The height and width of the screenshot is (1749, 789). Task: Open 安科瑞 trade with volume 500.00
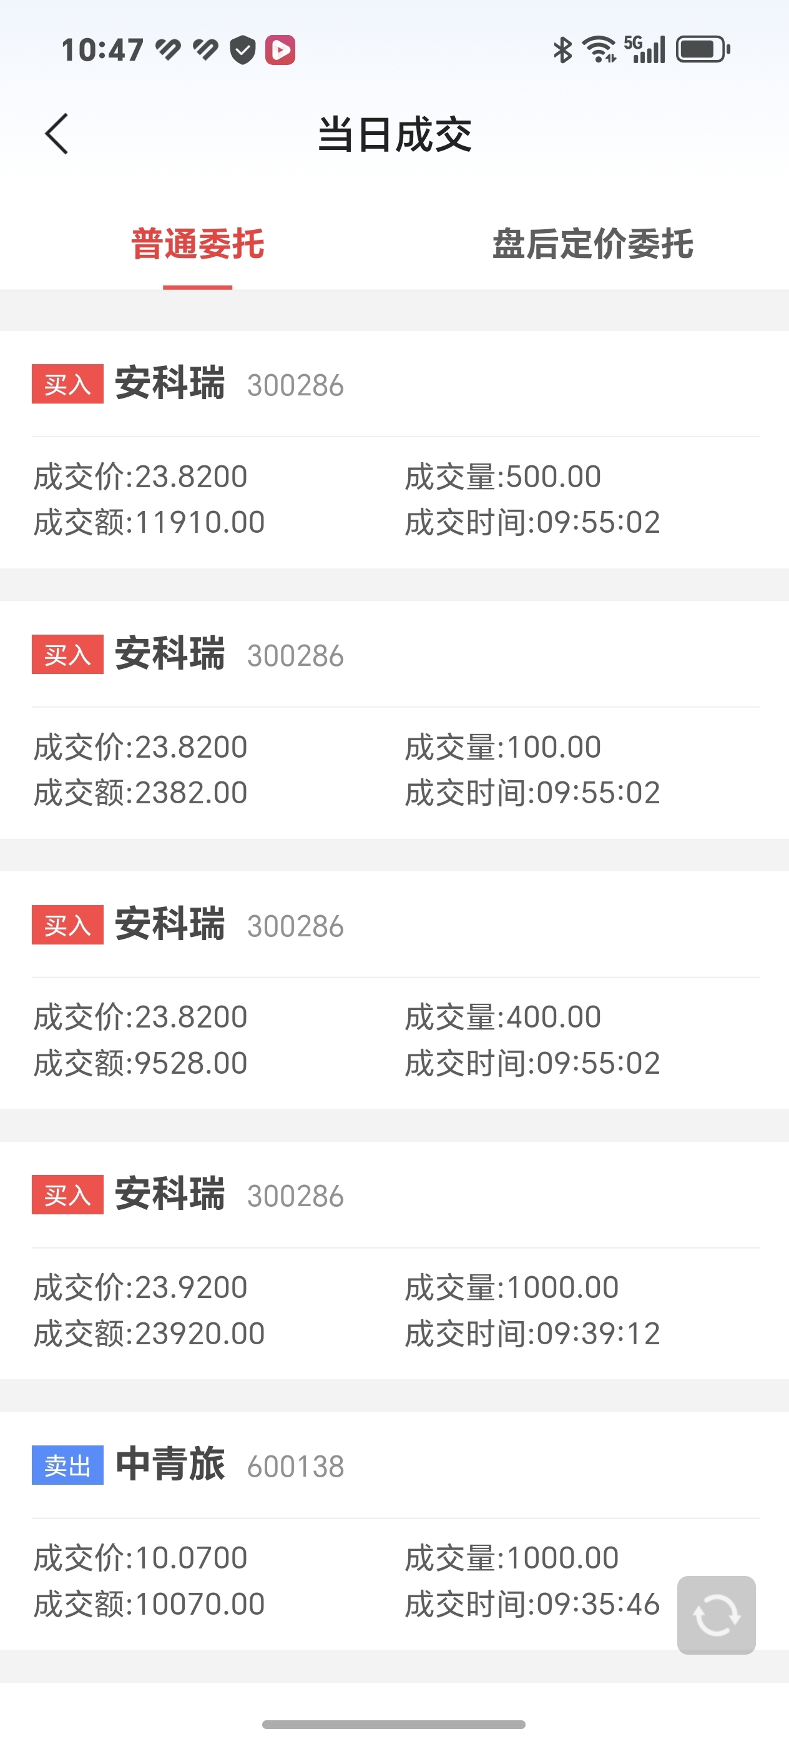coord(394,450)
